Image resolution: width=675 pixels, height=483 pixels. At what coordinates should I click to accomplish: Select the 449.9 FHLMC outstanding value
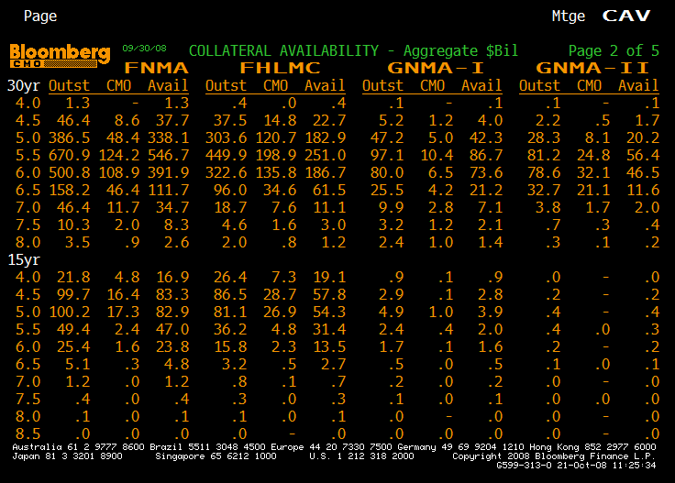pyautogui.click(x=227, y=156)
